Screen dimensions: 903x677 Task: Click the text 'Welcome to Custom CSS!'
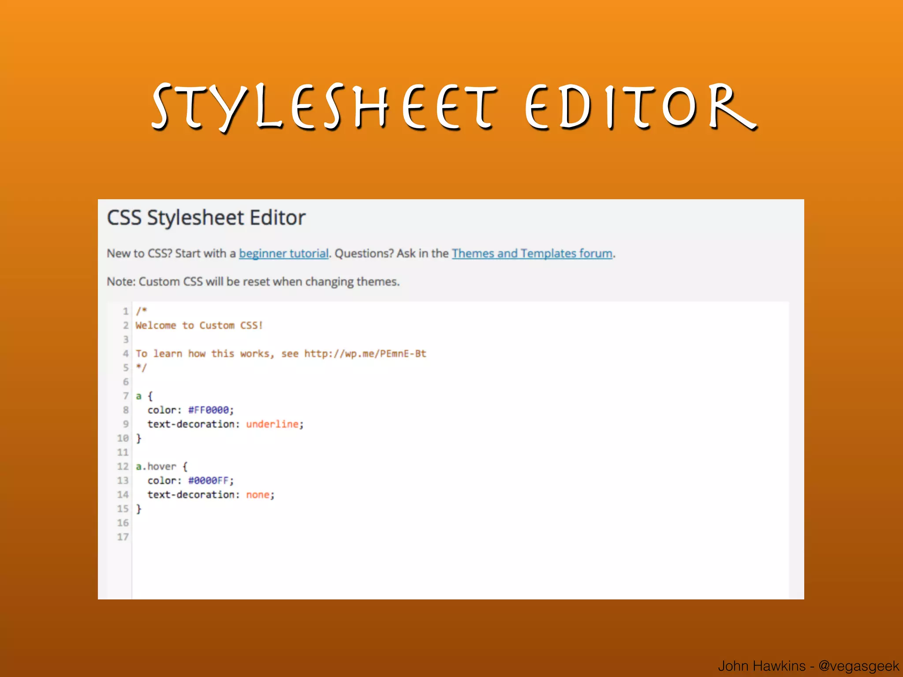(x=199, y=325)
